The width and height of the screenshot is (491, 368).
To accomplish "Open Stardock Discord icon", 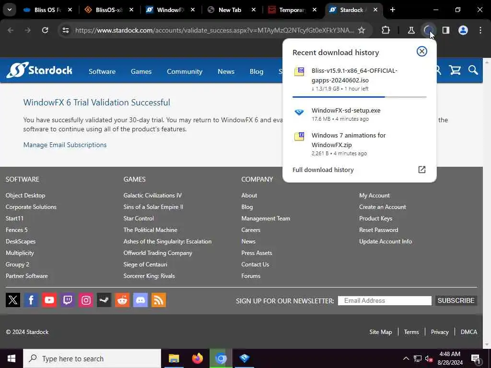I will [x=140, y=300].
